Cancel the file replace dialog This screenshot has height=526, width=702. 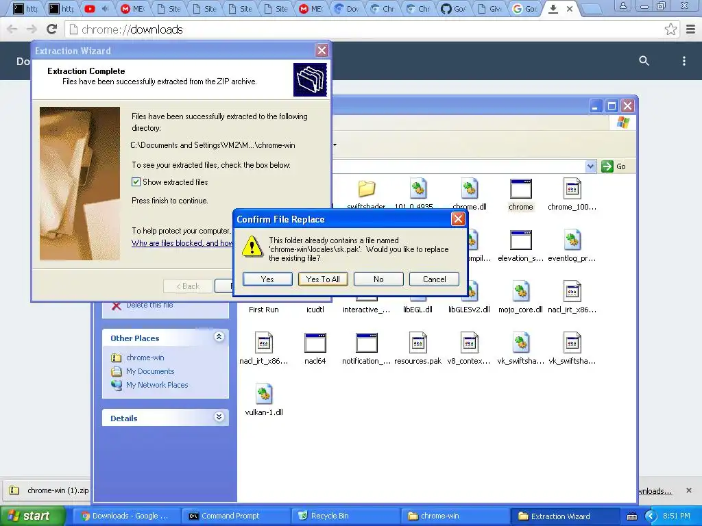click(434, 279)
